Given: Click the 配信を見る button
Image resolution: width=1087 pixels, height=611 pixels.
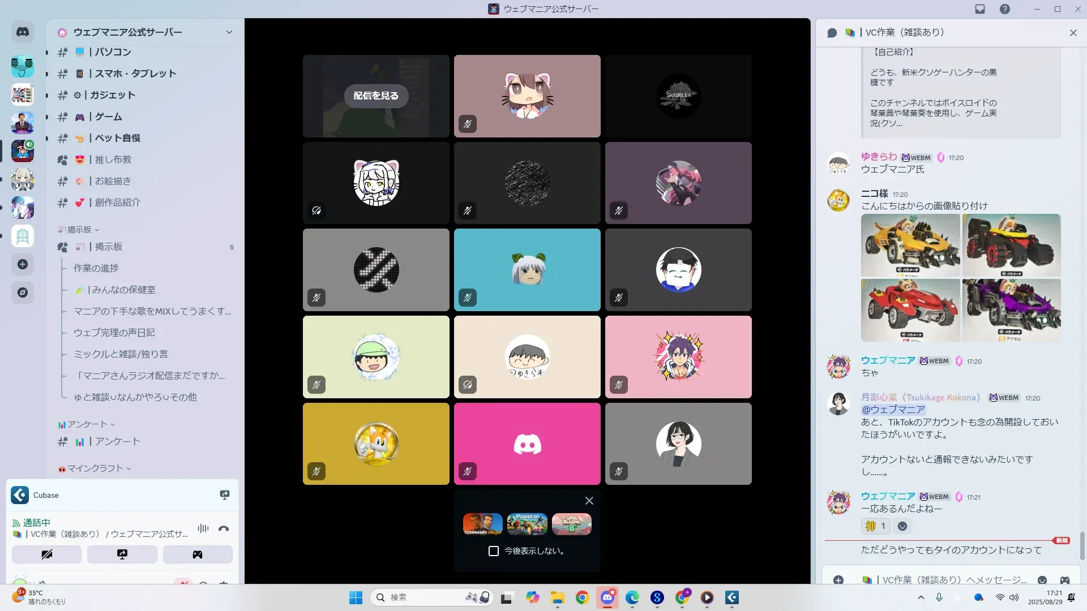Looking at the screenshot, I should tap(376, 96).
